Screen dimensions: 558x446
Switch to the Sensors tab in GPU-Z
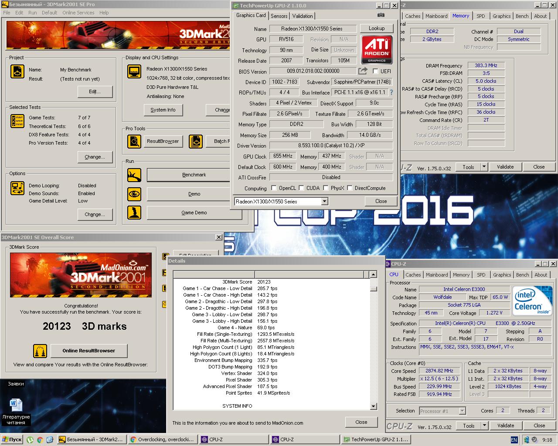(279, 16)
